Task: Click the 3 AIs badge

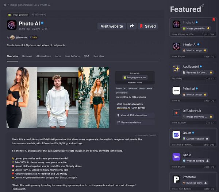Action: (x=33, y=38)
